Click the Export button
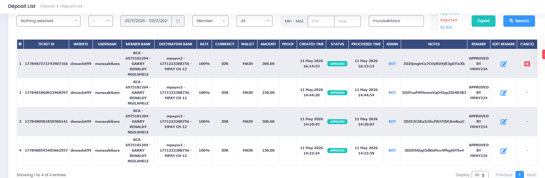The height and width of the screenshot is (178, 545). pyautogui.click(x=483, y=21)
